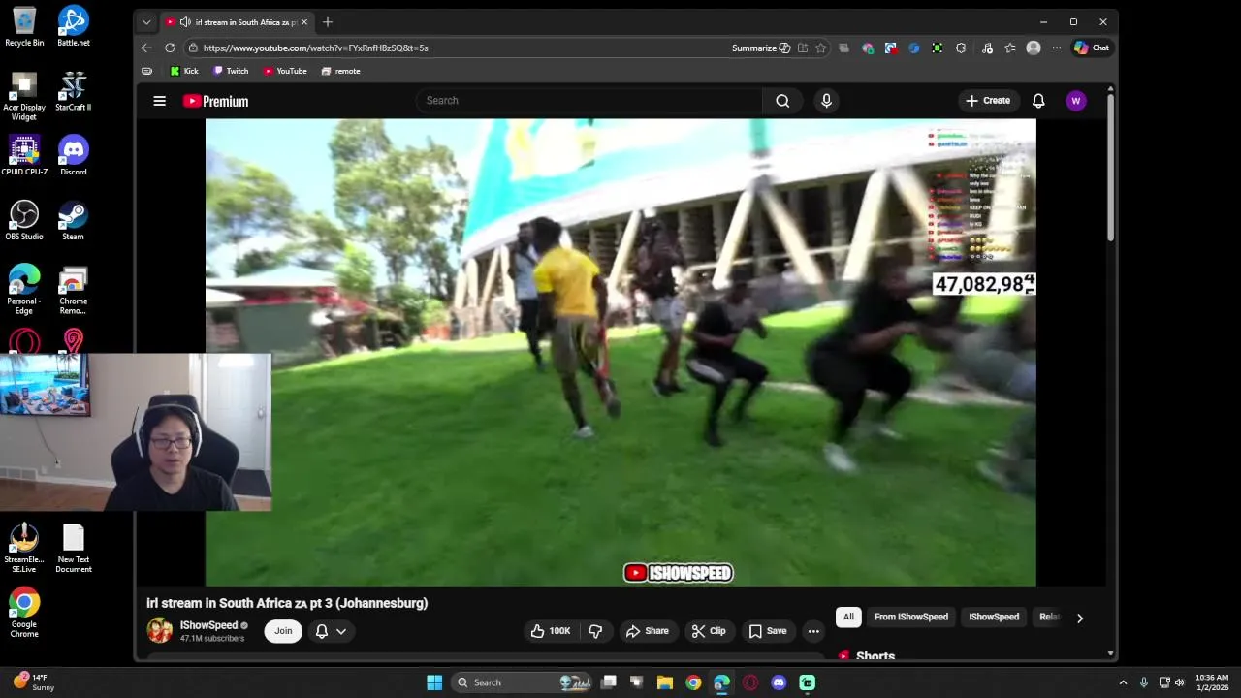This screenshot has height=698, width=1241.
Task: Open the weather widget showing Sunny
Action: point(34,682)
